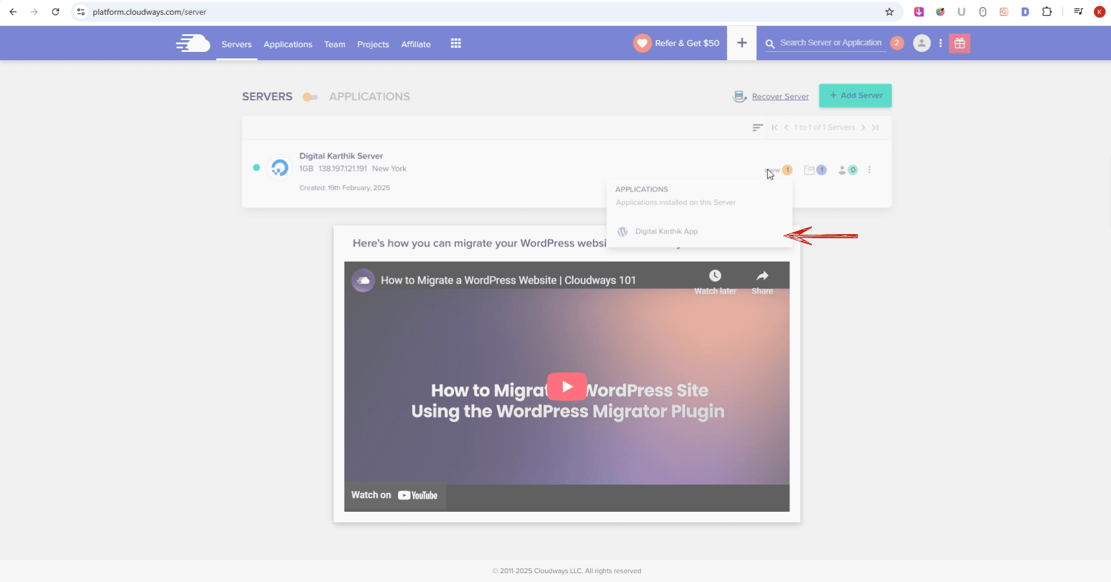Switch to APPLICATIONS heading view

click(x=369, y=97)
